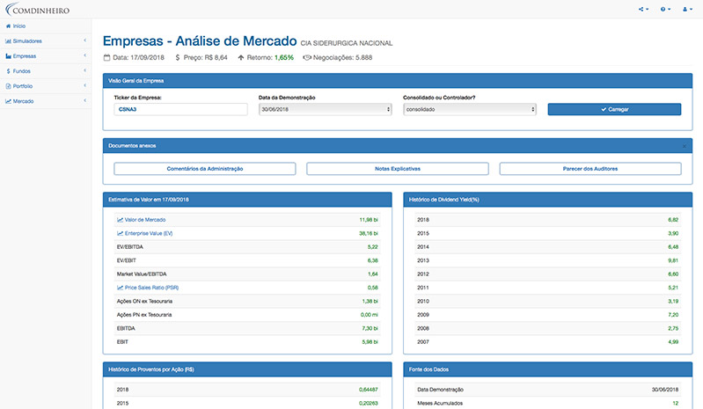Click the up arrow icon next to Retorno
Screen dimensions: 703x409
pos(241,57)
